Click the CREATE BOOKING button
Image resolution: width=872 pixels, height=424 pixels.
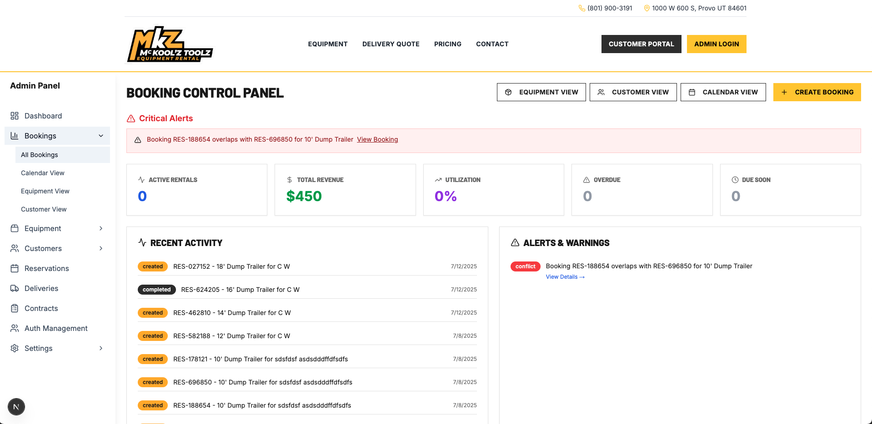click(817, 92)
